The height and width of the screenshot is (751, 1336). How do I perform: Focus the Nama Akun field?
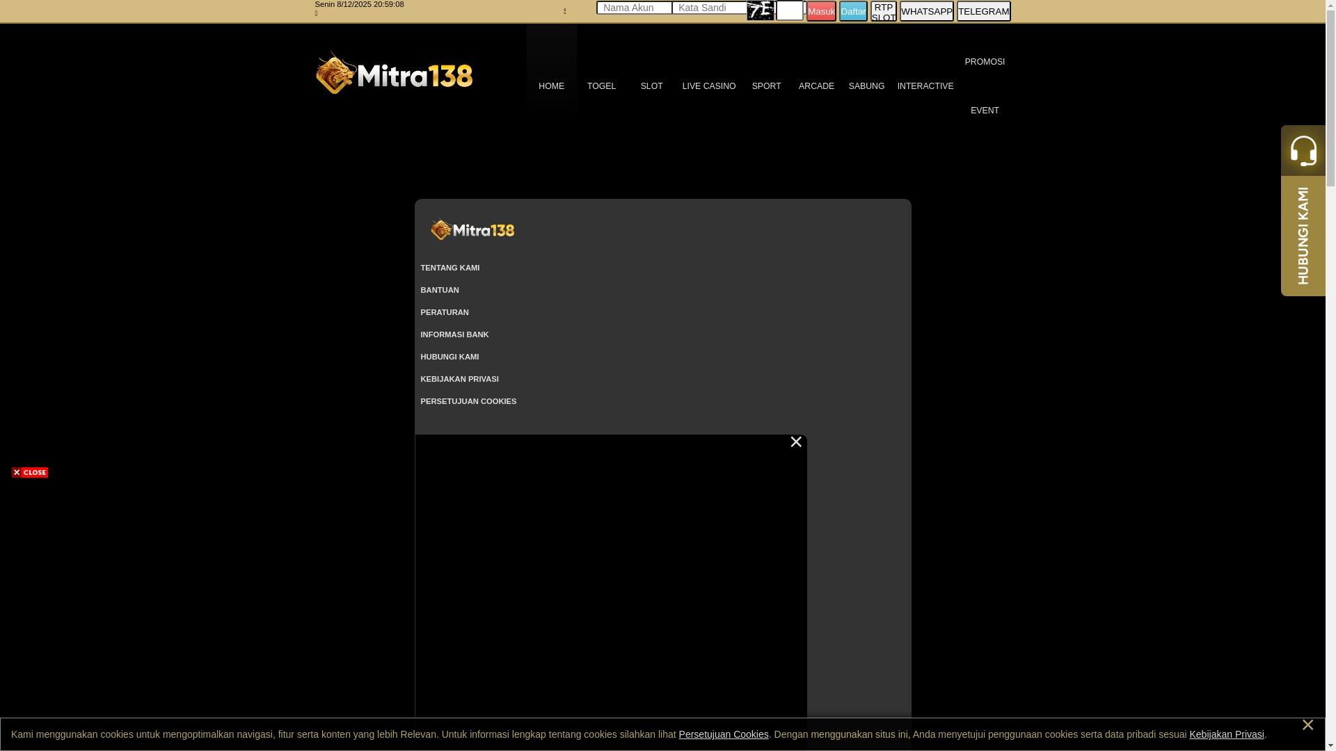[x=634, y=8]
